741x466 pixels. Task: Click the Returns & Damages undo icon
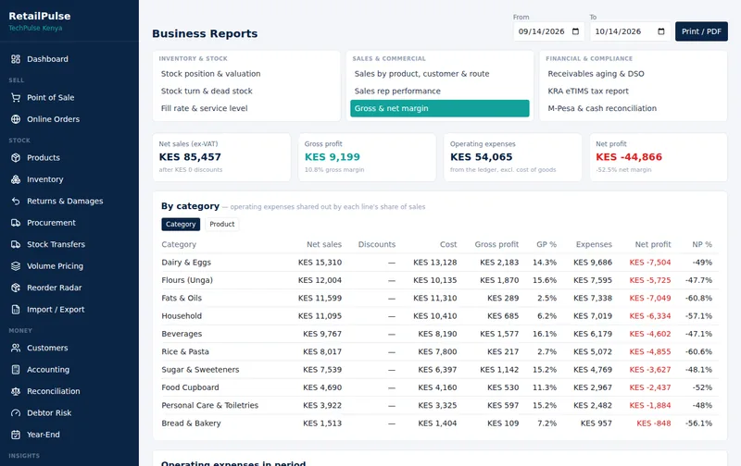(16, 201)
